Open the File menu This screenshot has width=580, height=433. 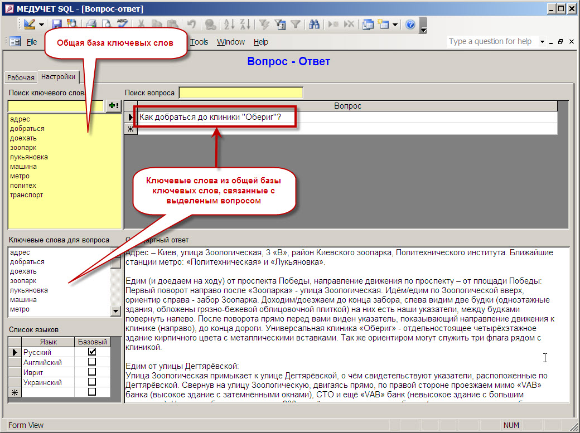(x=32, y=42)
